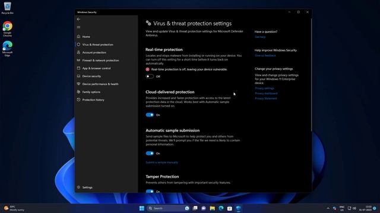Click the Settings gear icon in sidebar

pyautogui.click(x=78, y=187)
